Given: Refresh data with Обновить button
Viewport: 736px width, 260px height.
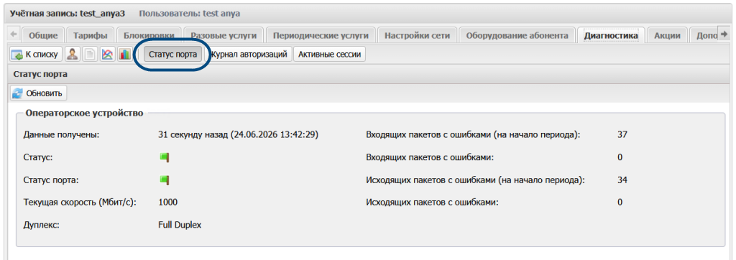Looking at the screenshot, I should point(39,93).
